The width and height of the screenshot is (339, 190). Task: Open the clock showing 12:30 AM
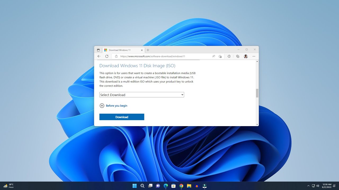(x=327, y=186)
